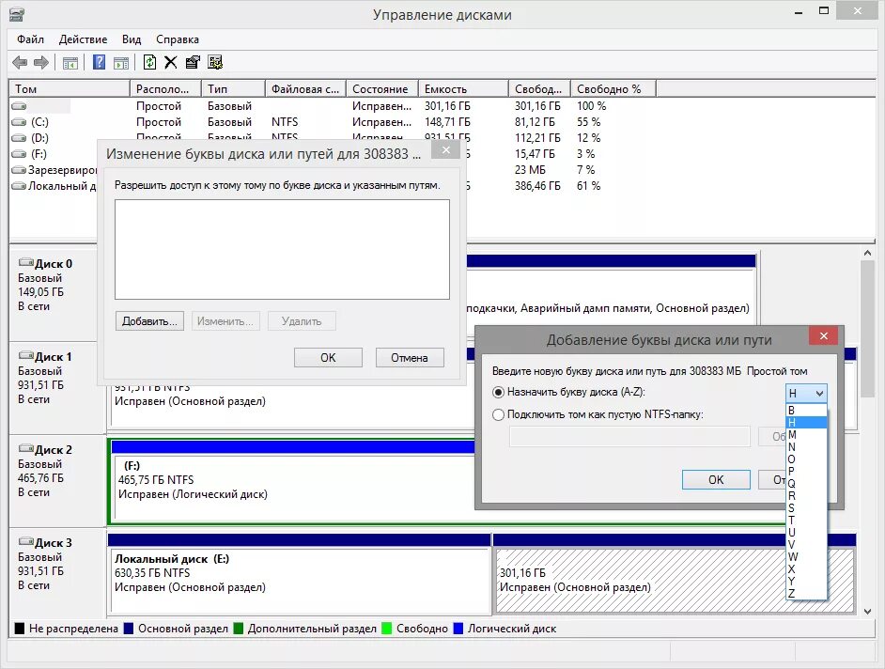Select the Диск 2 disk icon
The height and width of the screenshot is (669, 885).
pyautogui.click(x=26, y=449)
